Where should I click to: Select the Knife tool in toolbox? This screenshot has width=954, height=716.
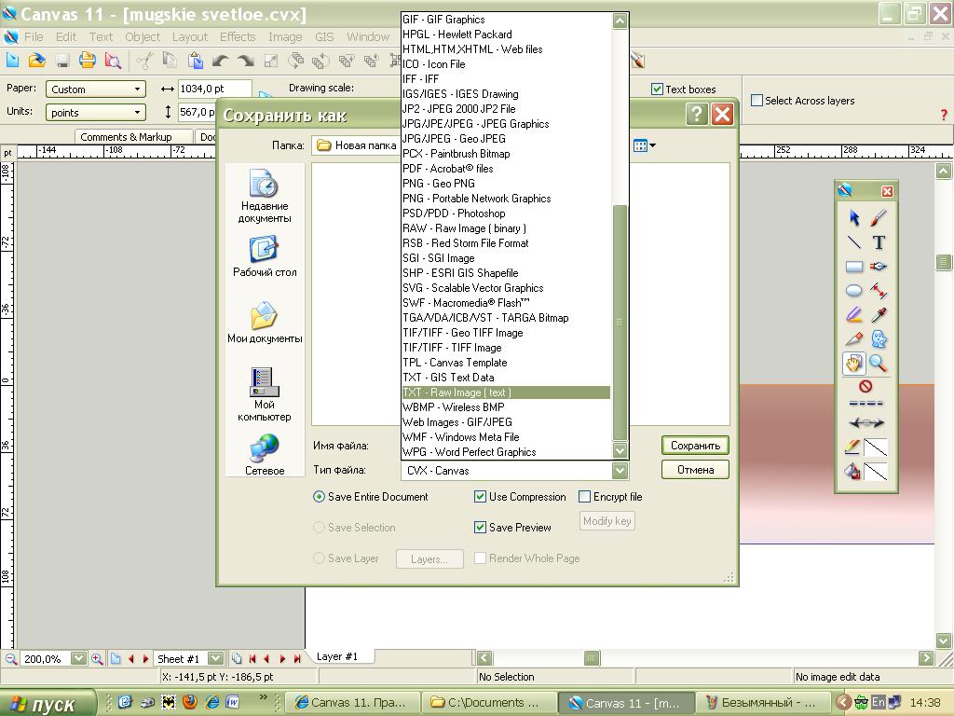(x=854, y=339)
